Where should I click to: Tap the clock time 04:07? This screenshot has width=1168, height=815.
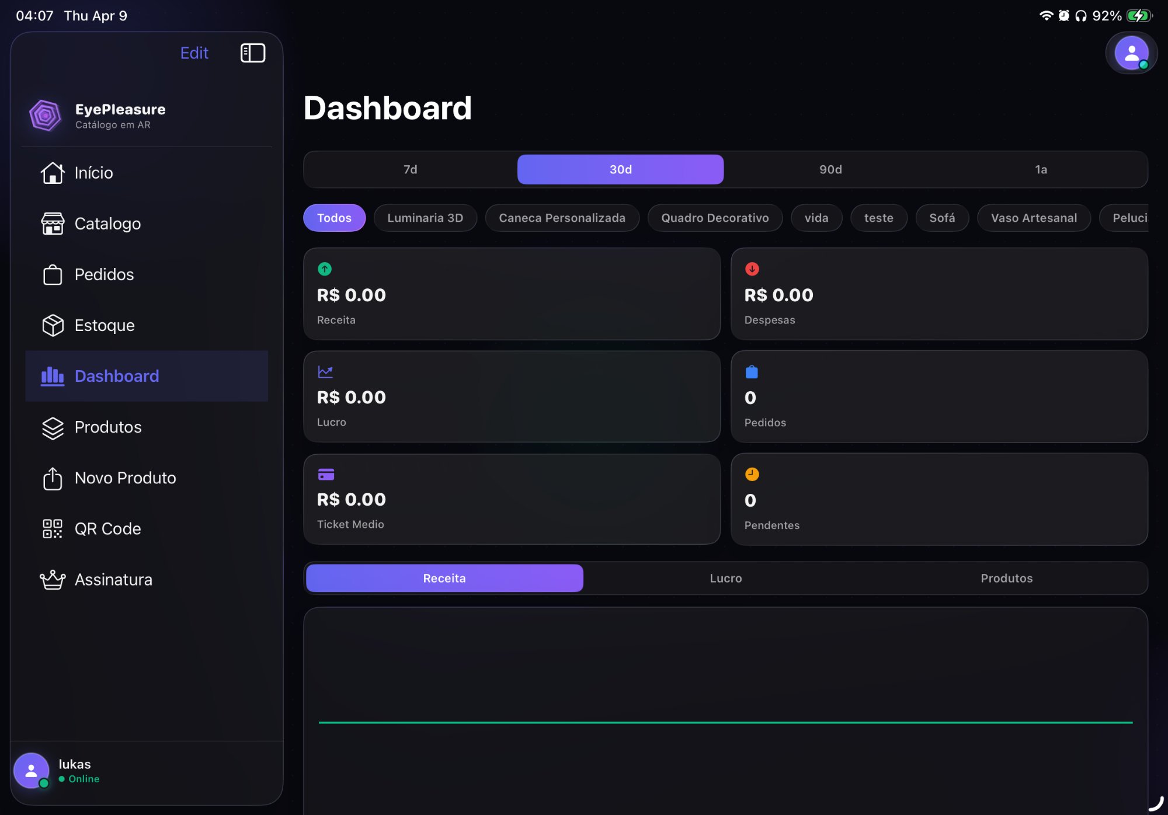point(34,16)
